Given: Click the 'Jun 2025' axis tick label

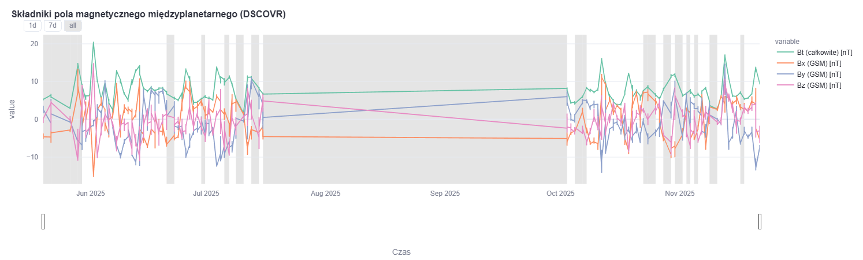Looking at the screenshot, I should click(91, 193).
